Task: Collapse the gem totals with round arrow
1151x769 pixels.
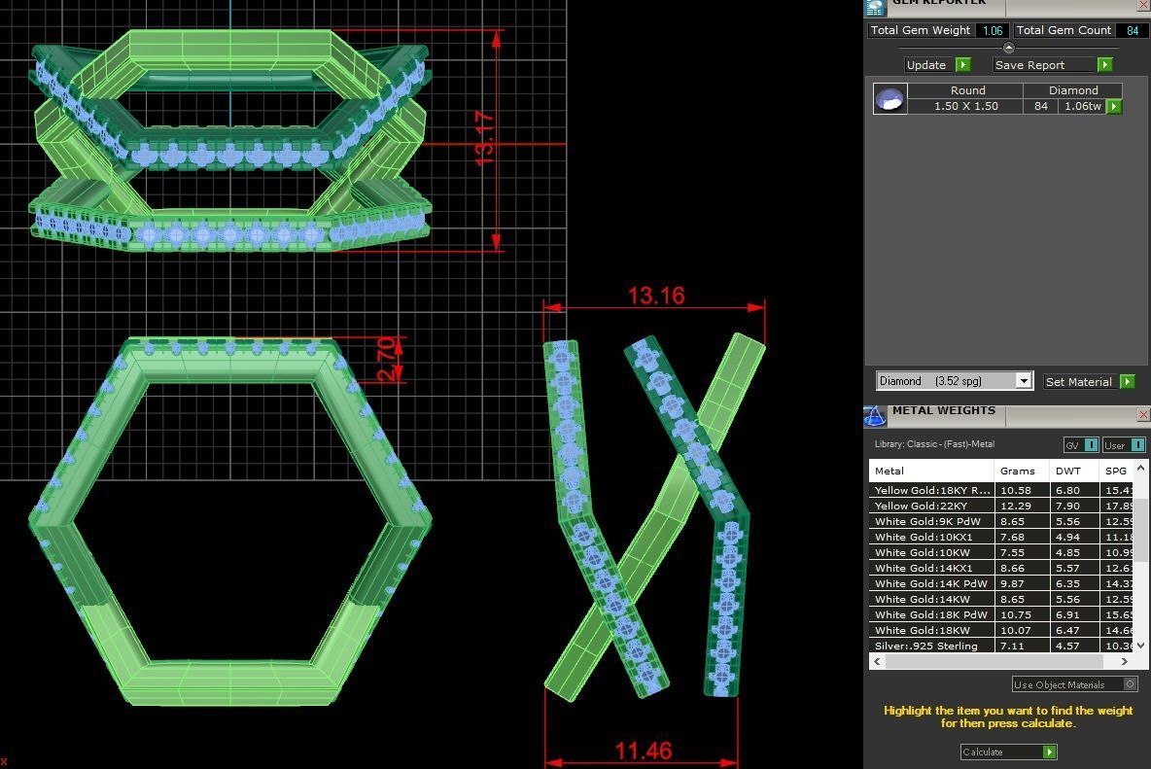Action: (x=1009, y=48)
